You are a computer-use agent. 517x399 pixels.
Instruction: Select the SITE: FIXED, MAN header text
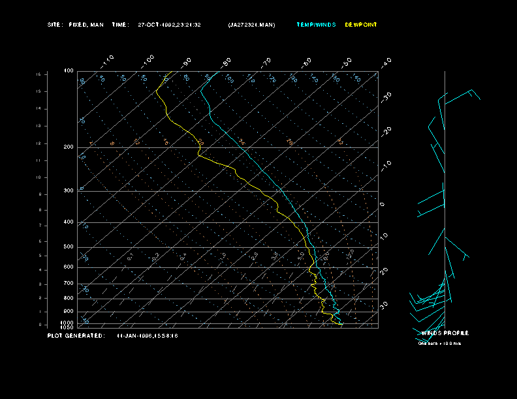[76, 25]
